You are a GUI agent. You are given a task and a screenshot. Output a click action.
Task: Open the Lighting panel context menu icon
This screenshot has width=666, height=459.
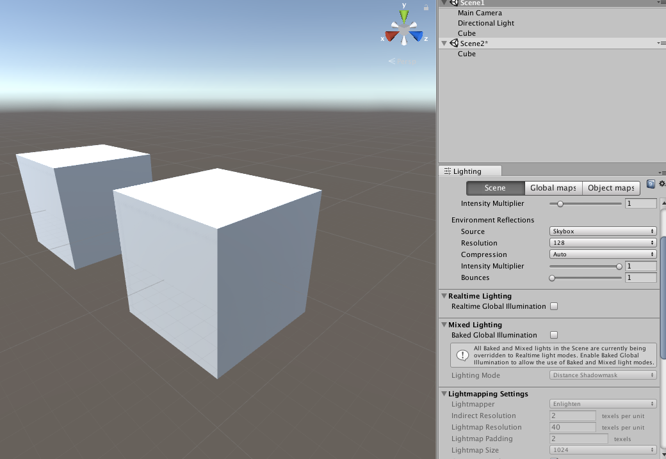pos(662,173)
